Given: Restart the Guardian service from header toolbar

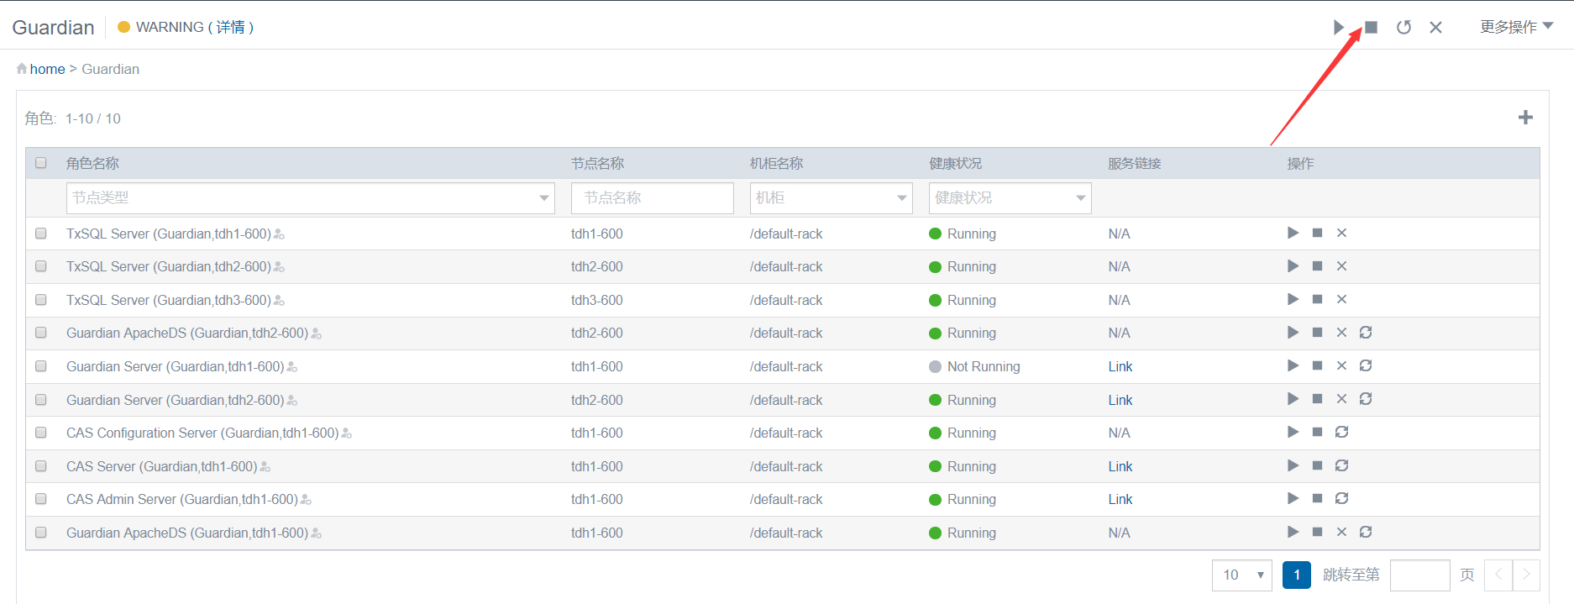Looking at the screenshot, I should tap(1403, 28).
